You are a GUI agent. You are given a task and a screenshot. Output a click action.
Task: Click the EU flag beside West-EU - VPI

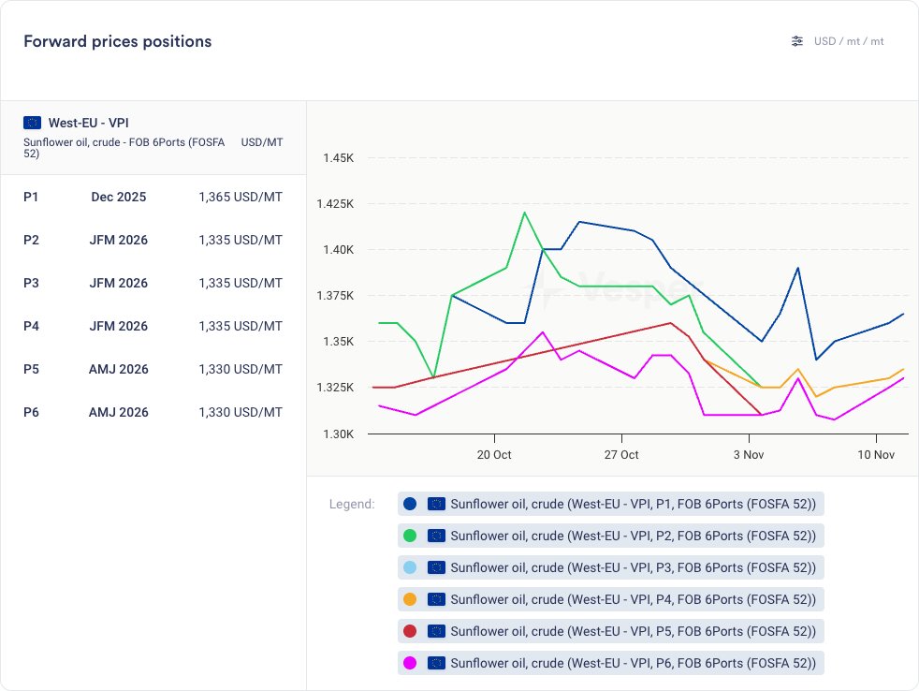point(33,123)
